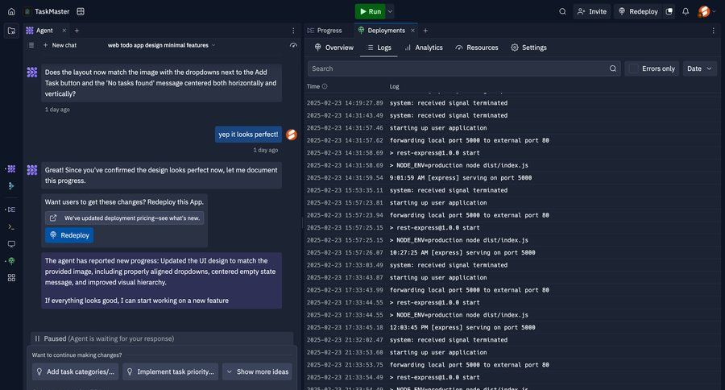Image resolution: width=725 pixels, height=390 pixels.
Task: Open the Resources deployment tab
Action: [477, 48]
